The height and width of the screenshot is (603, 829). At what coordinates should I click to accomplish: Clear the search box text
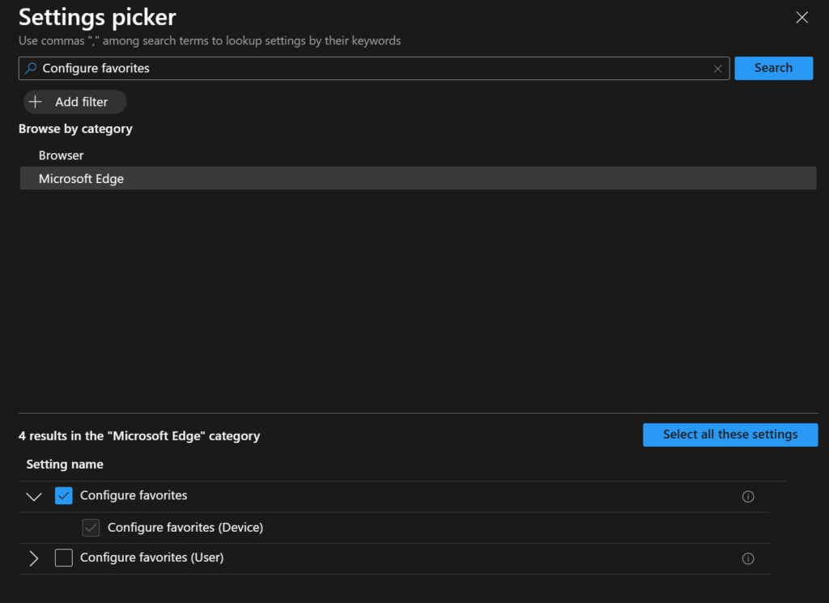click(717, 69)
